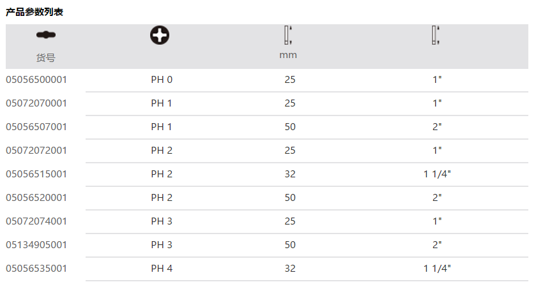Click the PH 4 size cell
Screen dimensions: 536x289
162,269
